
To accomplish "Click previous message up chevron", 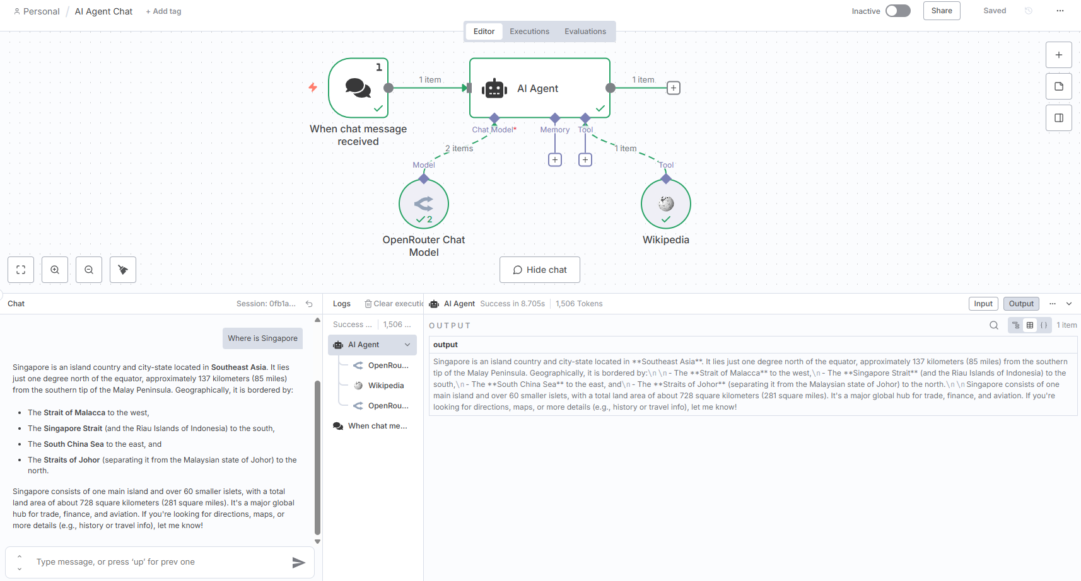I will (20, 556).
